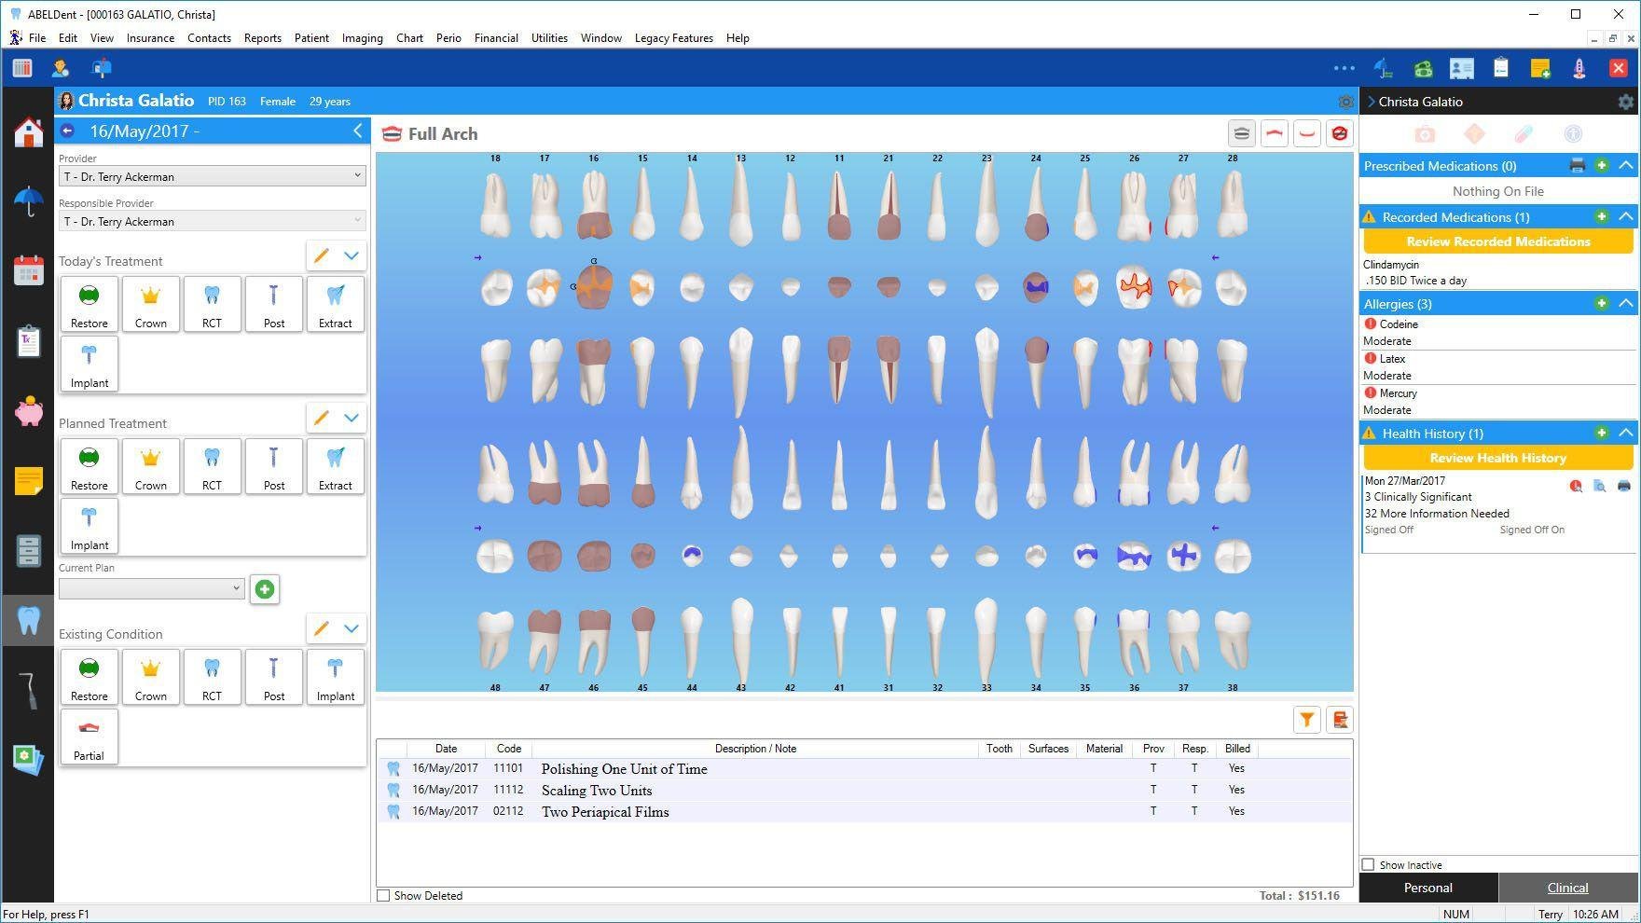1641x923 pixels.
Task: Select the Crown icon in Planned Treatment
Action: pos(150,465)
